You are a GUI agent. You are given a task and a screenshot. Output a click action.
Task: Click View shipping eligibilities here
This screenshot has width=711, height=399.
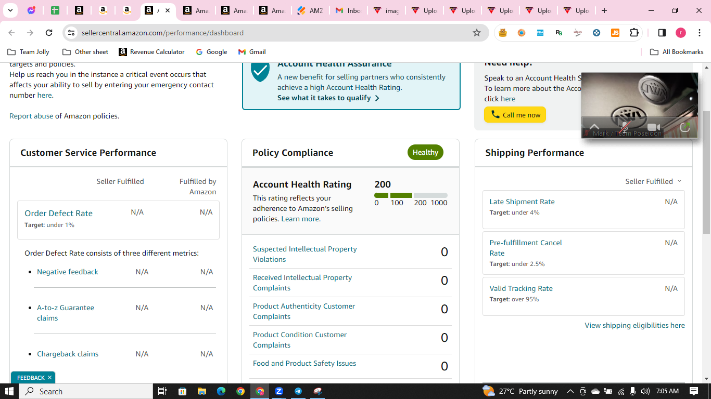tap(635, 325)
